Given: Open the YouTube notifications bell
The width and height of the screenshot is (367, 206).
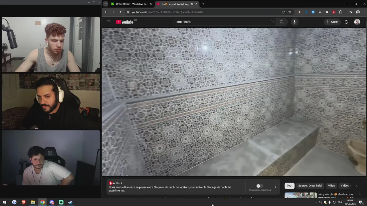Looking at the screenshot, I should point(346,22).
